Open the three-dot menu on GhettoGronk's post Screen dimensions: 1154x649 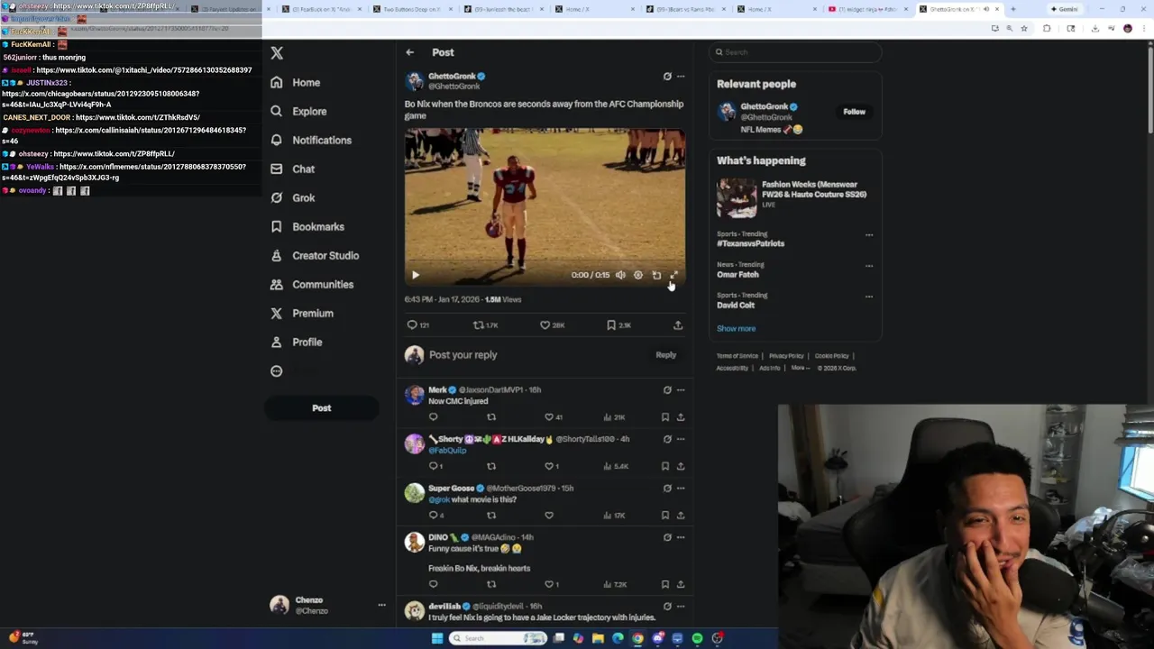[681, 77]
